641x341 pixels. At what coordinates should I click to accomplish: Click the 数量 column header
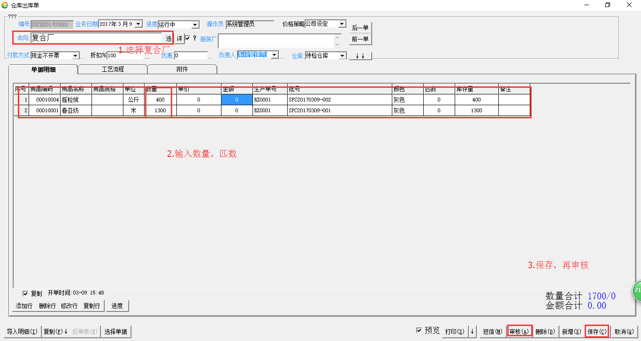[160, 89]
